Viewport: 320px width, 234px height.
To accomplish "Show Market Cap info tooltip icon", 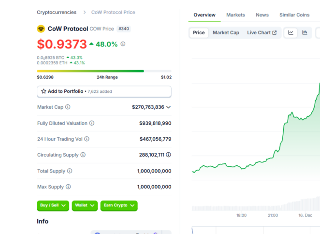I will click(68, 107).
